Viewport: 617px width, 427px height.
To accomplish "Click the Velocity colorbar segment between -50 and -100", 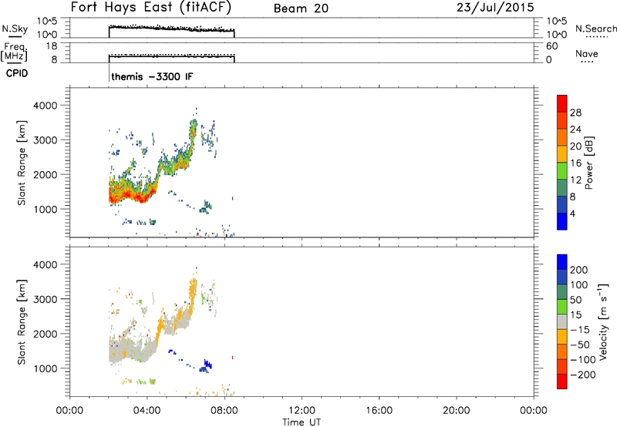I will tap(562, 351).
